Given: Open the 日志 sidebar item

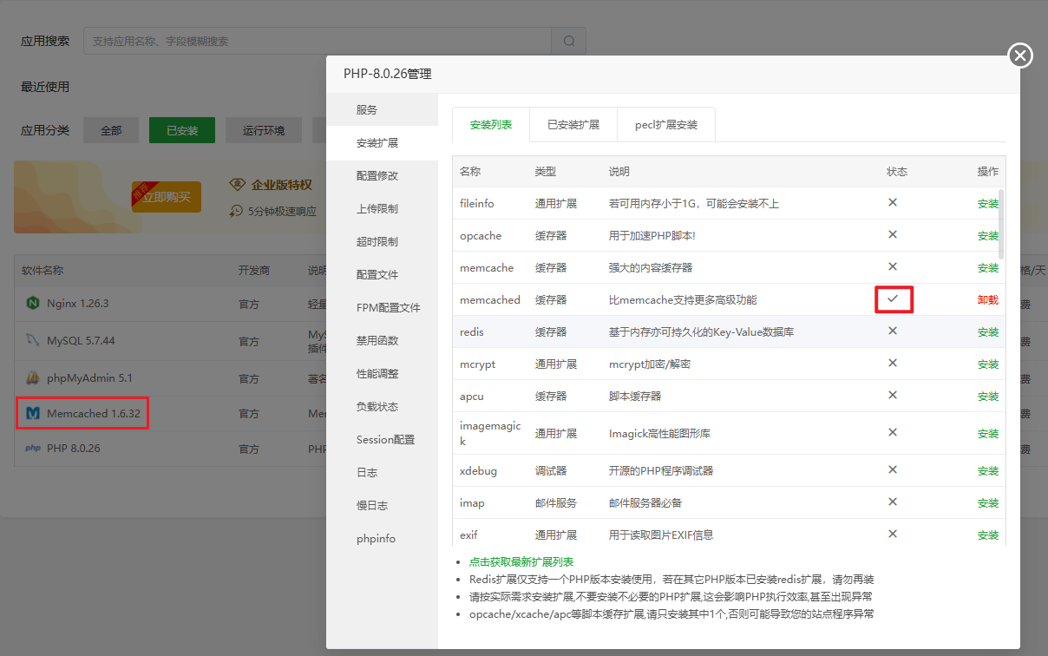Looking at the screenshot, I should coord(382,473).
